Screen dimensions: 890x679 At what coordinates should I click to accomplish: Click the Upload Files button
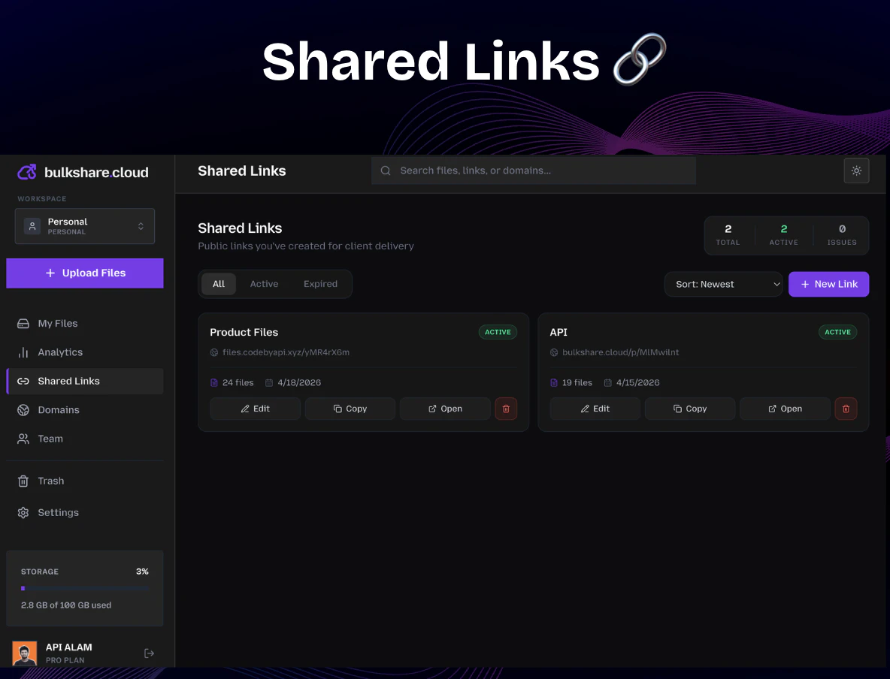point(84,273)
